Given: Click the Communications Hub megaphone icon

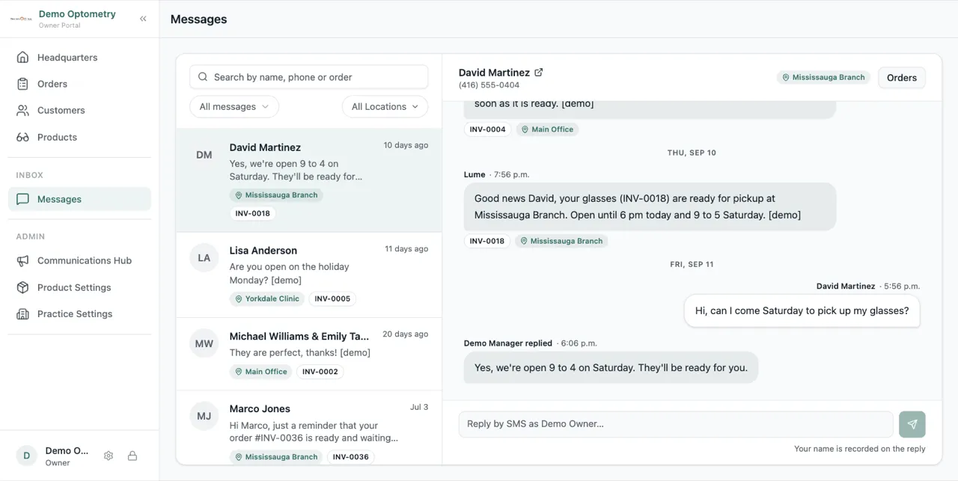Looking at the screenshot, I should pyautogui.click(x=22, y=260).
